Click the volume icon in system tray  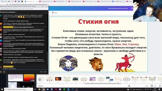(148, 89)
